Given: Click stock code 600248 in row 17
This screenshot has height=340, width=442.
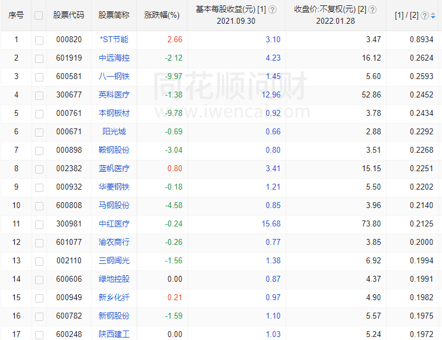Looking at the screenshot, I should (69, 335).
